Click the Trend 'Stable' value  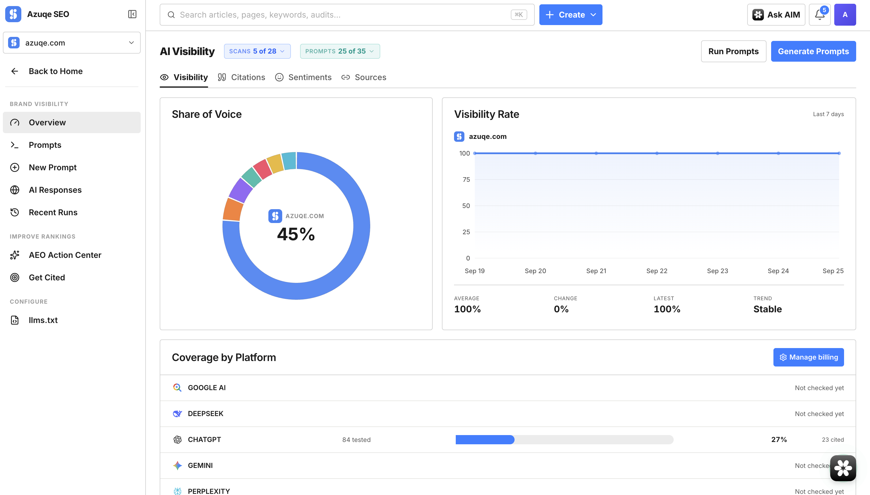click(767, 309)
